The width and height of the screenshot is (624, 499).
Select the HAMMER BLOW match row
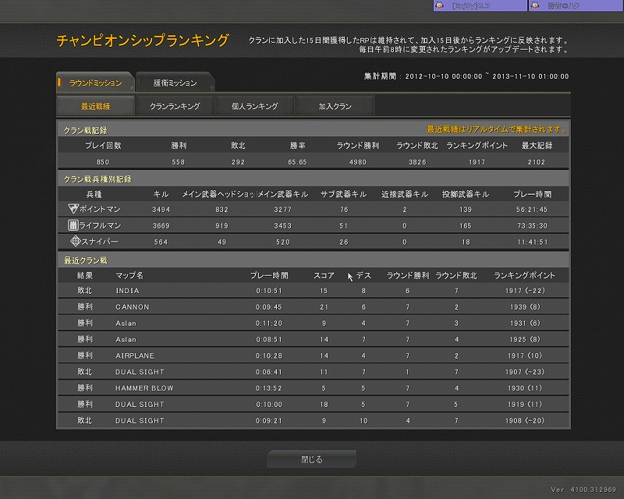(x=312, y=388)
